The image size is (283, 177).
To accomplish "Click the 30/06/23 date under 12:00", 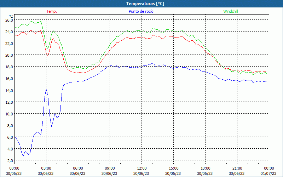I will pos(141,173).
